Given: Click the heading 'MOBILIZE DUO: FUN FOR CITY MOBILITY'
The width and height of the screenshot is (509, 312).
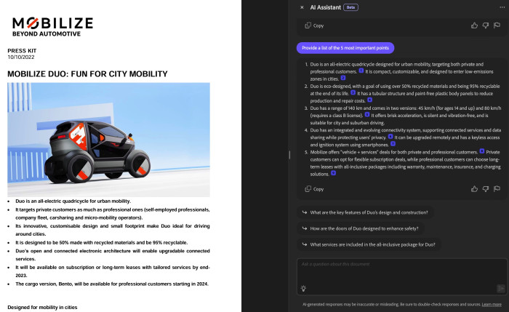Looking at the screenshot, I should pos(88,74).
